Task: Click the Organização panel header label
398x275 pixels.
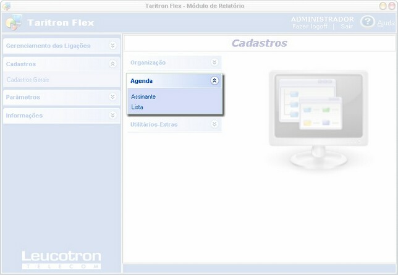Action: pyautogui.click(x=148, y=62)
